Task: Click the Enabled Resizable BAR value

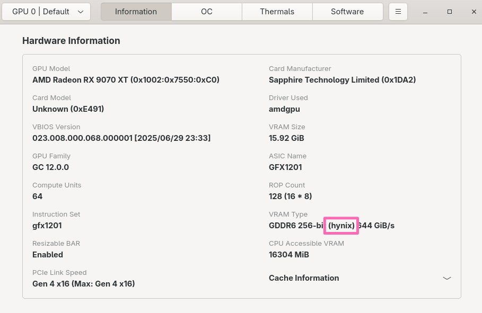Action: [x=47, y=254]
